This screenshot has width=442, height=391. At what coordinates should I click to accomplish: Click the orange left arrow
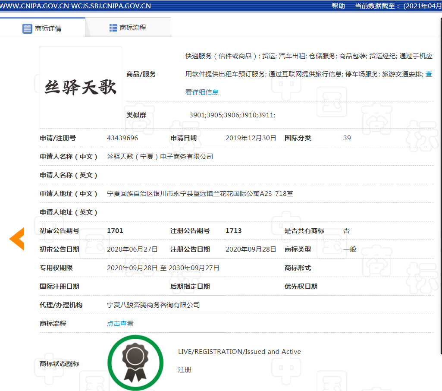(17, 238)
